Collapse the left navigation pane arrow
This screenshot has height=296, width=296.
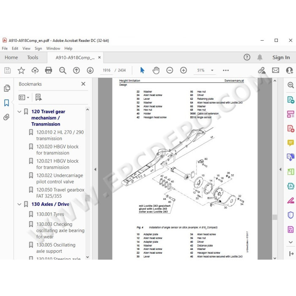pyautogui.click(x=95, y=169)
